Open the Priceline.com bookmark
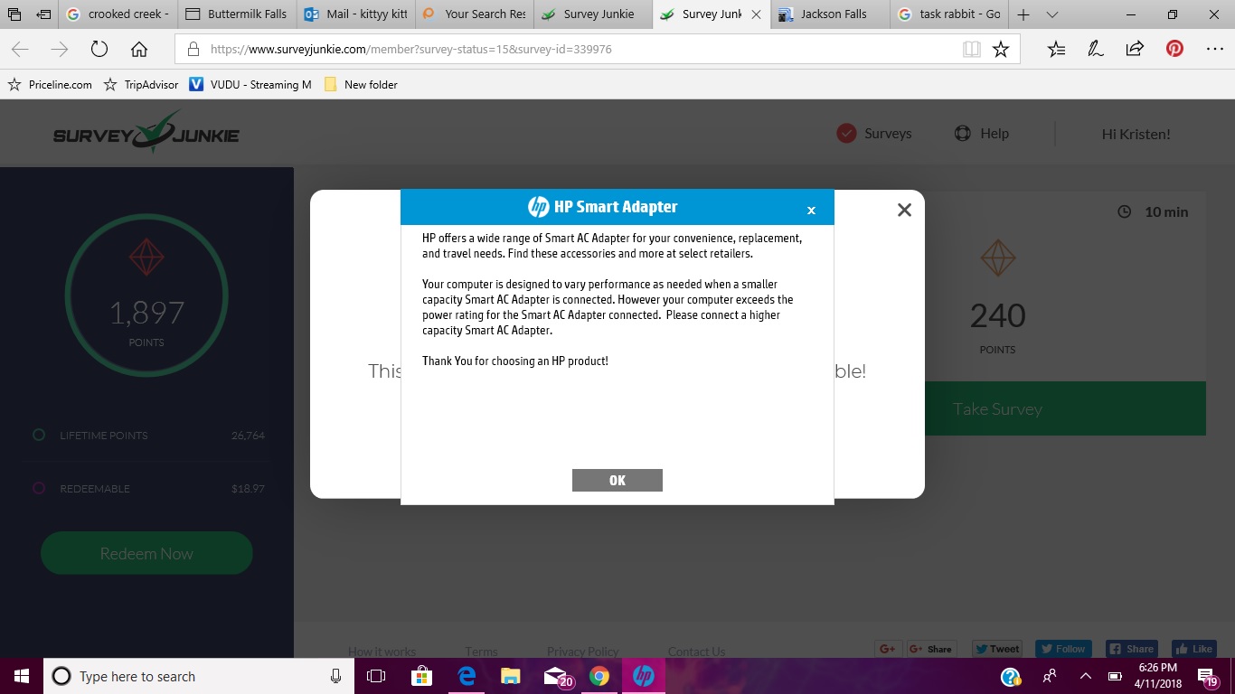Screen dimensions: 1235x694 pyautogui.click(x=50, y=84)
